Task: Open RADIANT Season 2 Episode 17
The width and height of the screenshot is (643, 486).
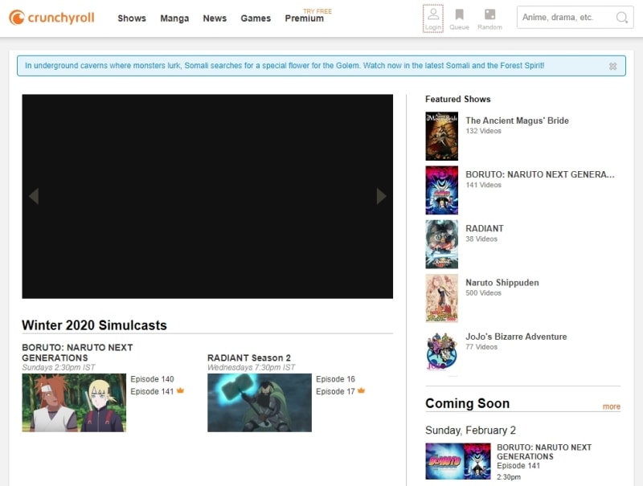Action: click(335, 391)
